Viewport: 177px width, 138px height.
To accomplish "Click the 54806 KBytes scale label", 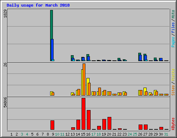I will tap(5, 102).
